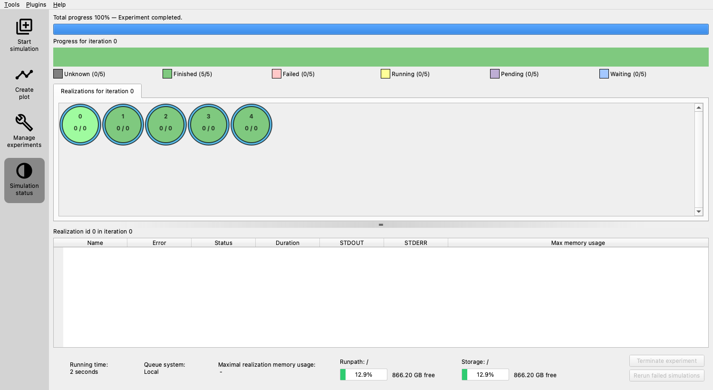Click the green Finished legend swatch

167,74
